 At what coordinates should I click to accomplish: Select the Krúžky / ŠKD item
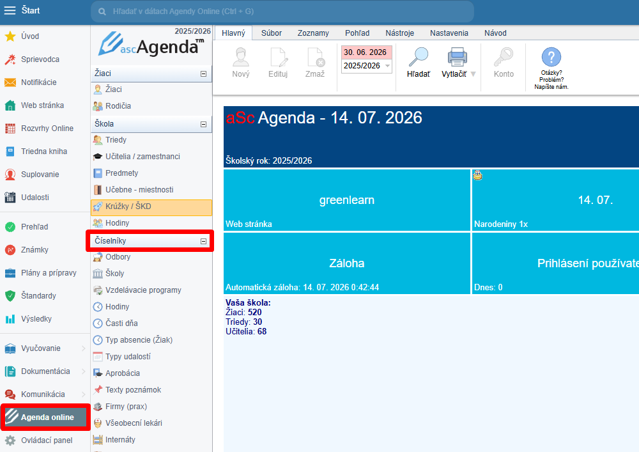[x=151, y=207]
